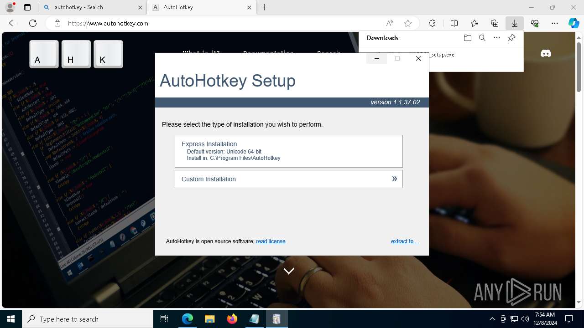The image size is (584, 328).
Task: Open Edge Settings and more menu
Action: [555, 23]
